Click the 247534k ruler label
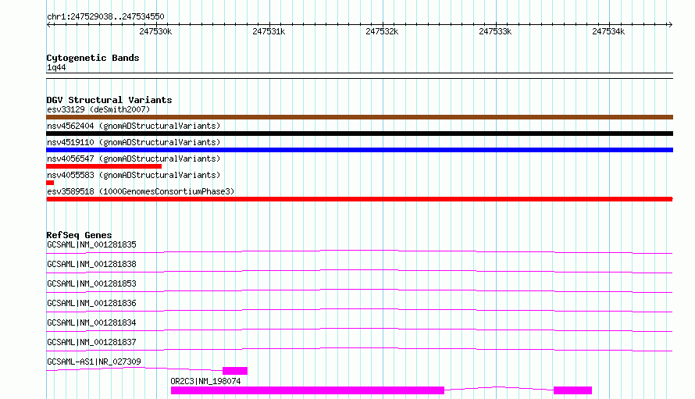Viewport: 695px width, 399px height. (x=608, y=31)
